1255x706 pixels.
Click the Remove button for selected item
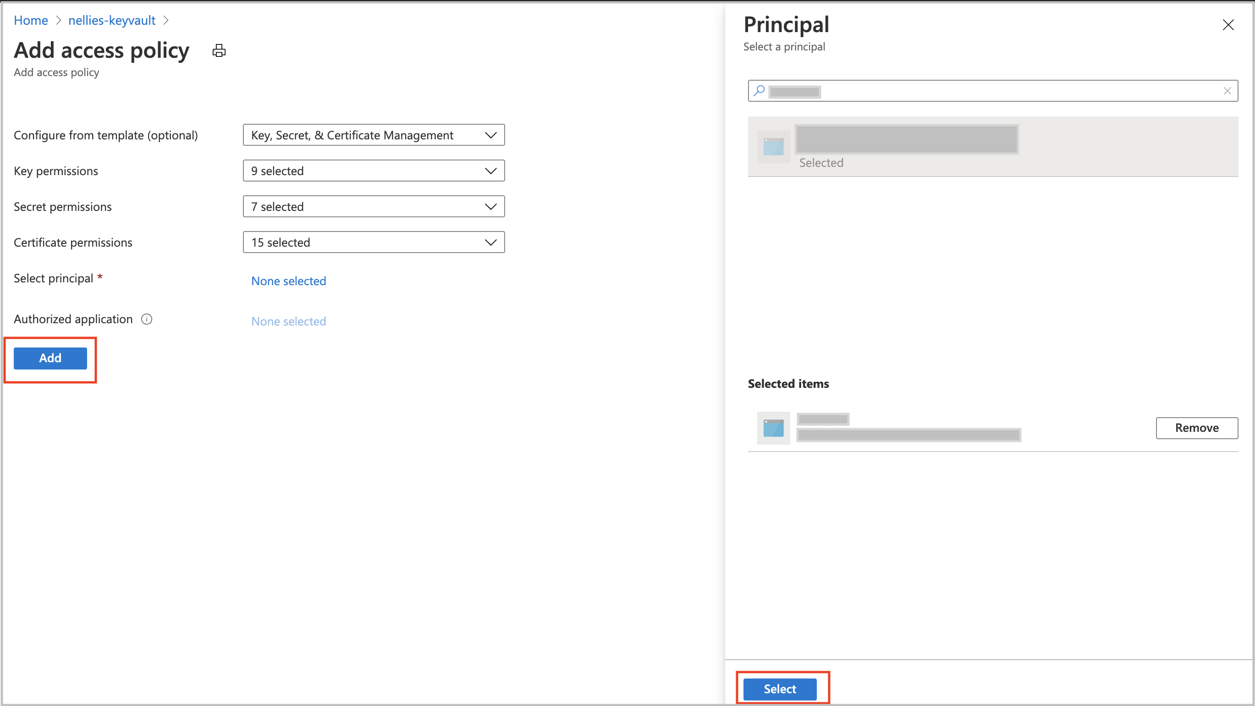pos(1197,428)
